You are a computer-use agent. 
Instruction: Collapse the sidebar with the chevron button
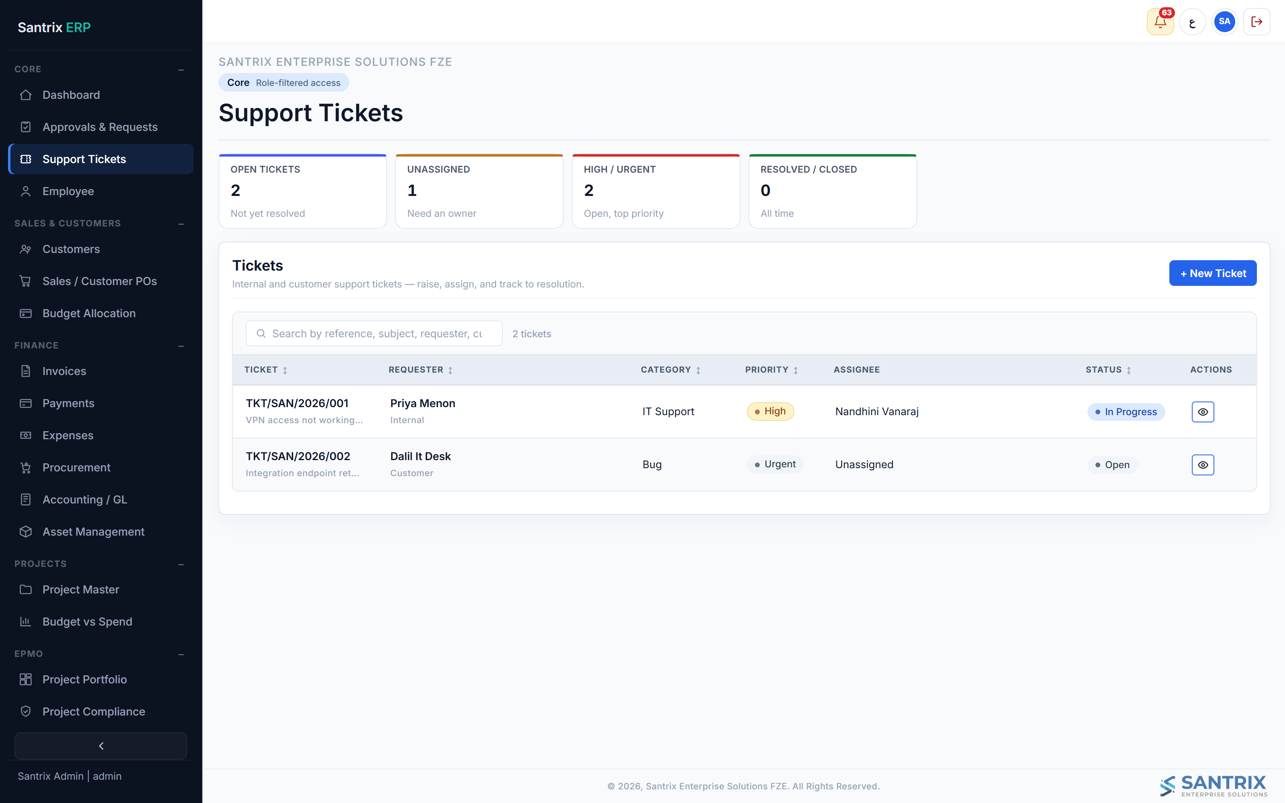[x=101, y=746]
